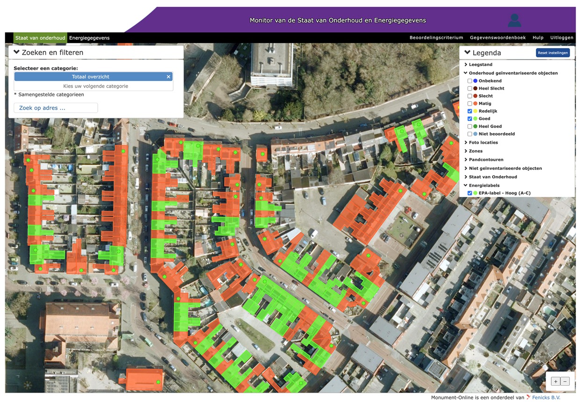The height and width of the screenshot is (402, 578).
Task: Switch to the Energiegegevens tab
Action: (89, 38)
